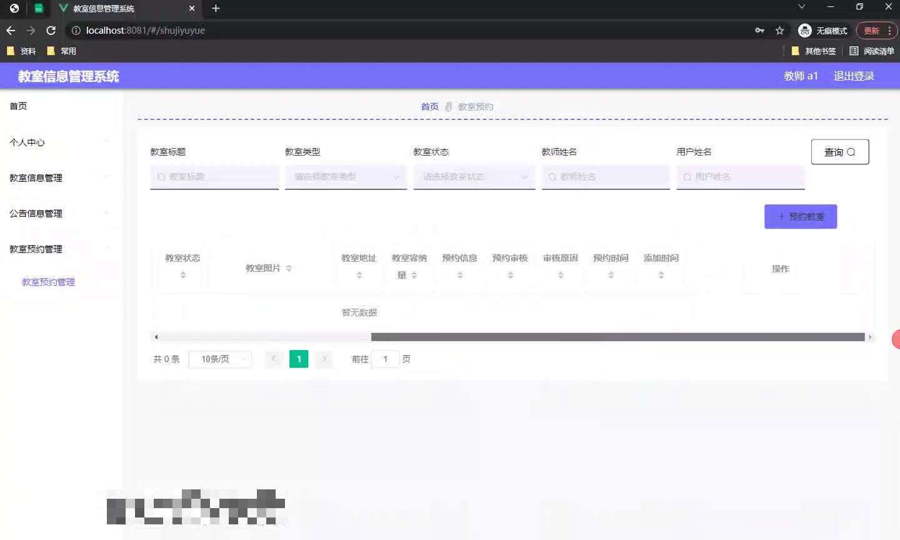Open the 公告信息管理 sidebar menu
900x540 pixels.
(35, 213)
